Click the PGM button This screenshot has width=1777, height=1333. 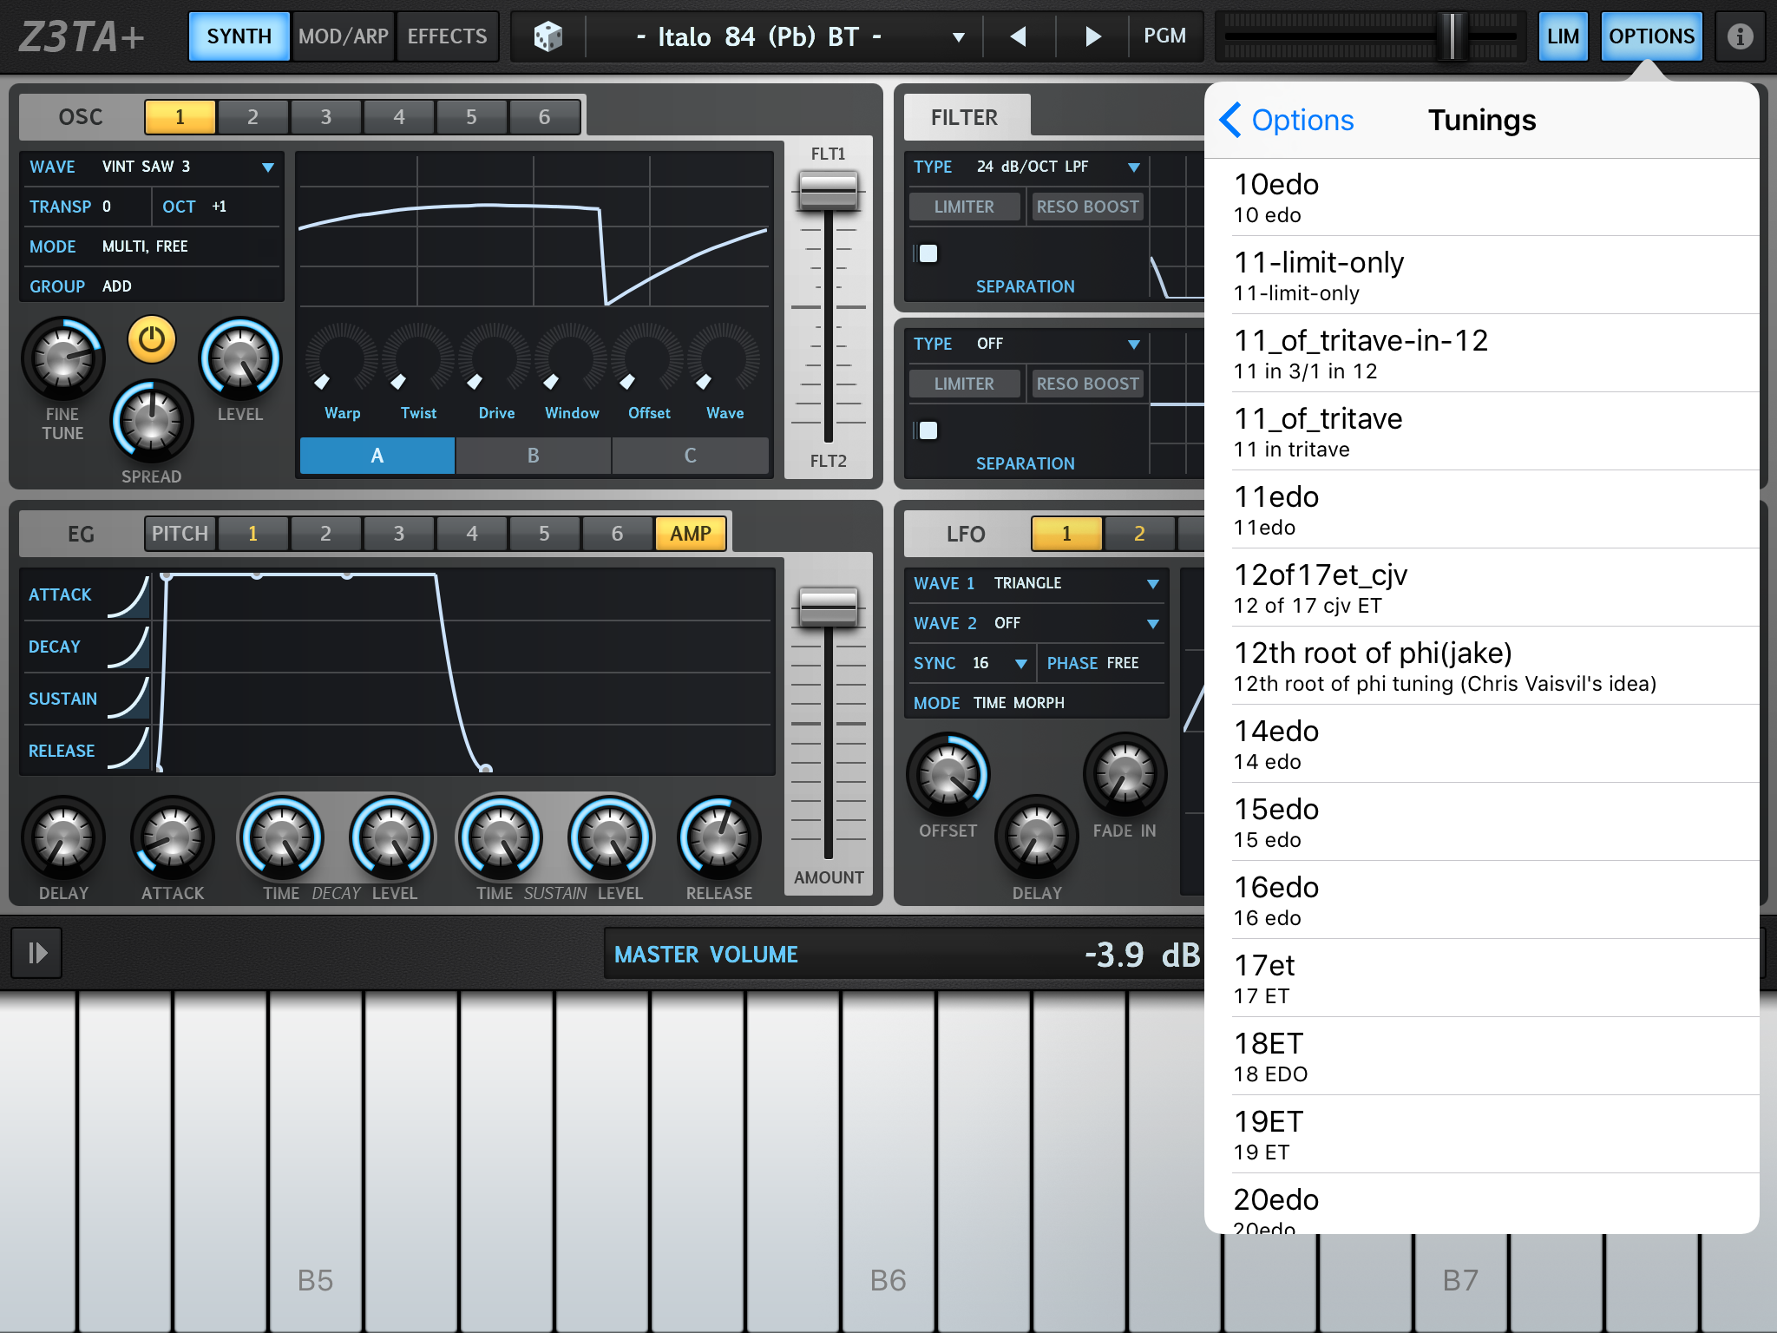pos(1164,36)
